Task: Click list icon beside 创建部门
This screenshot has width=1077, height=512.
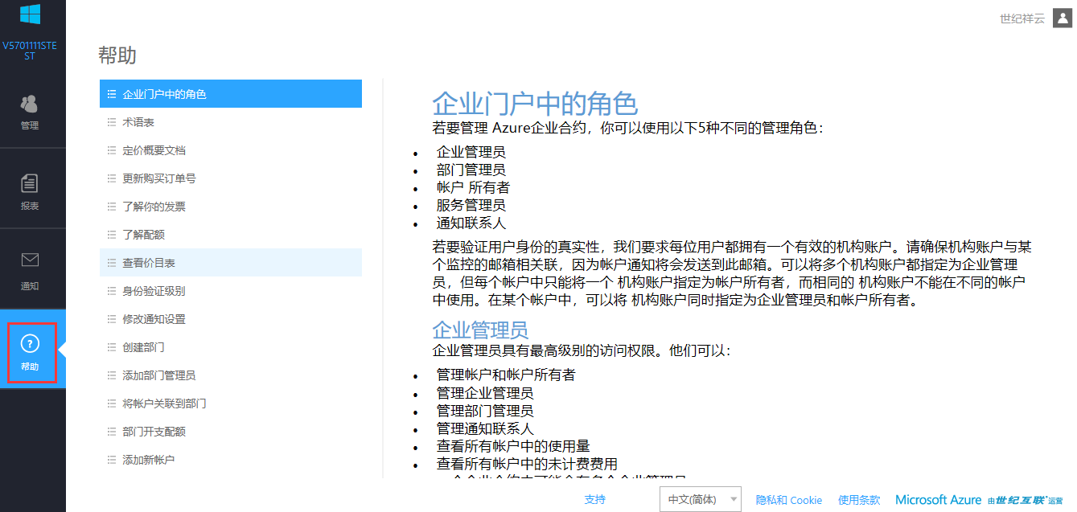Action: [x=112, y=347]
